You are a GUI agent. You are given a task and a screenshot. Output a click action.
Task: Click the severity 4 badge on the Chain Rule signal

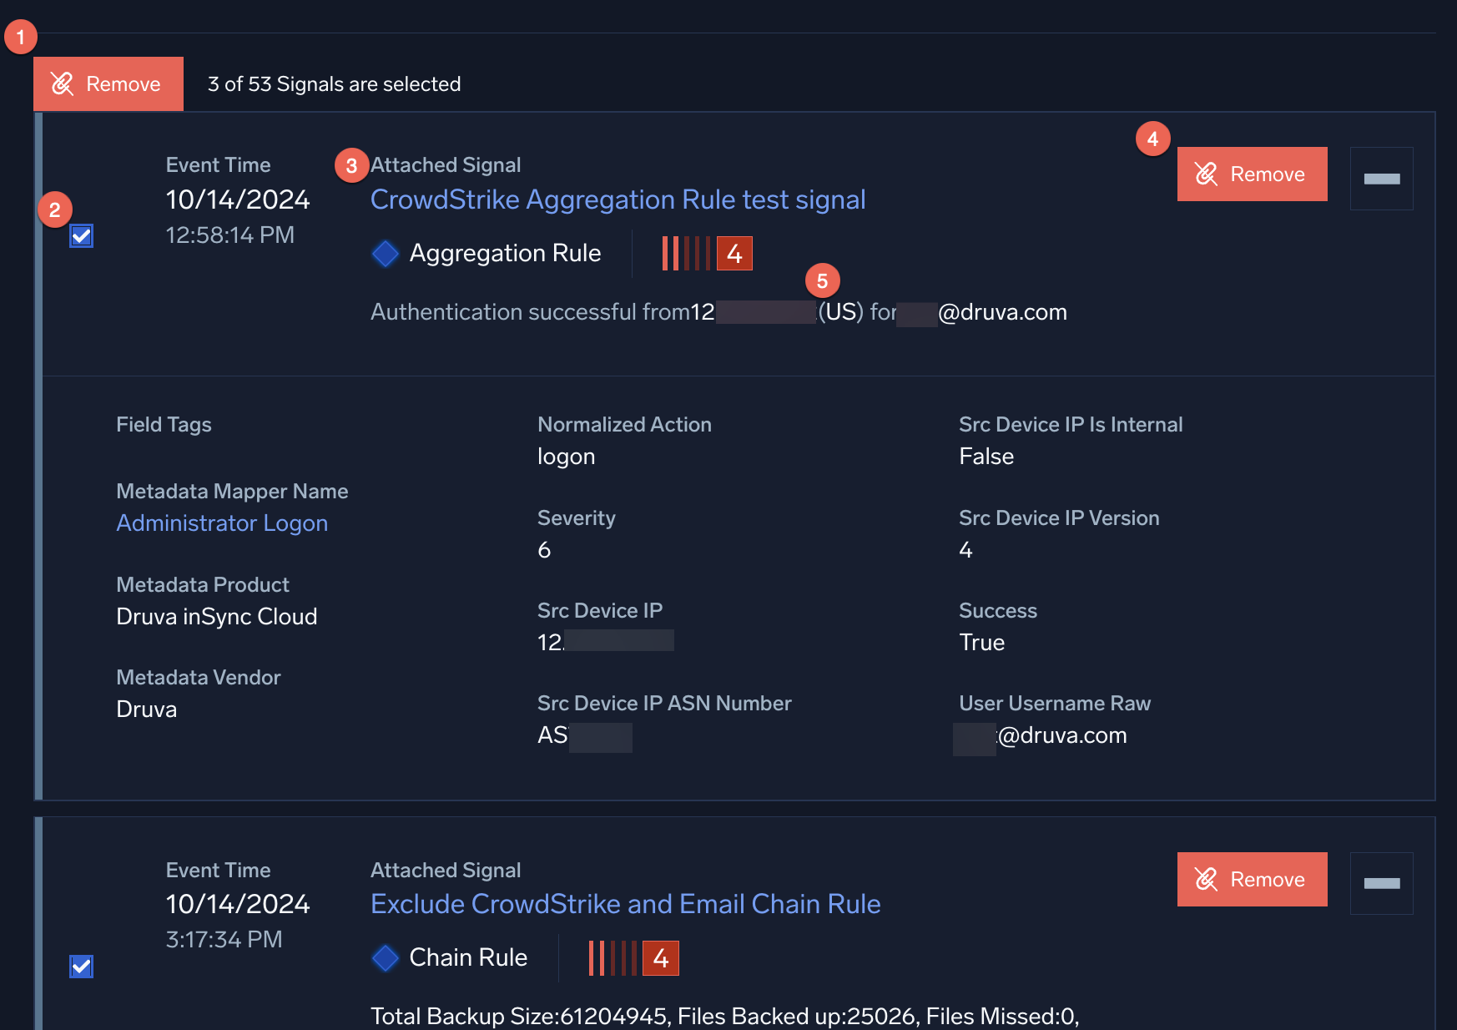[661, 957]
